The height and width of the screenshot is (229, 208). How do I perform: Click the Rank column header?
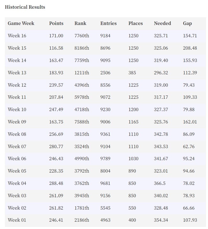tap(80, 23)
